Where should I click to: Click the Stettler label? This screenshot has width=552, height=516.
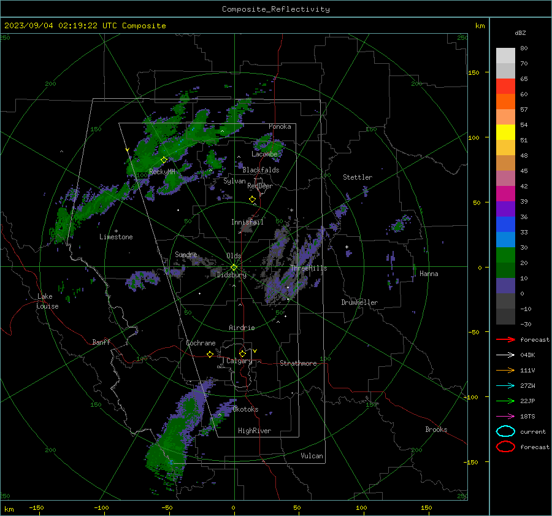tap(358, 177)
